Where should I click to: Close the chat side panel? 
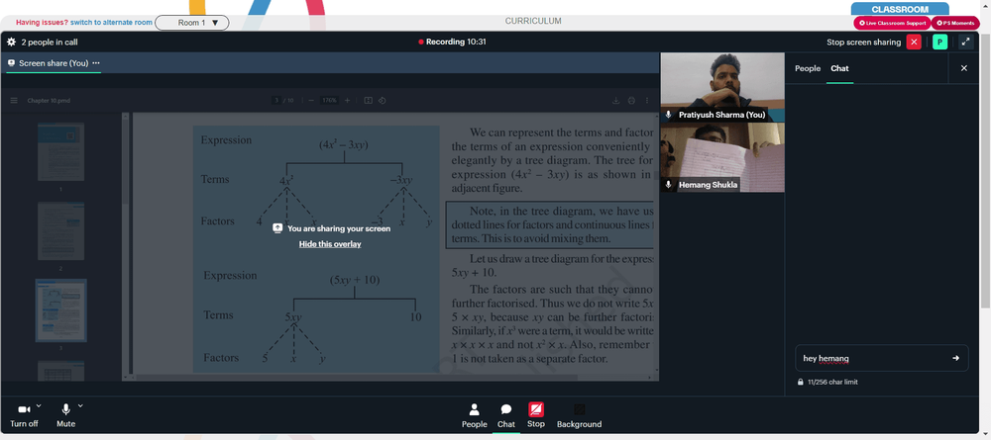(x=964, y=68)
